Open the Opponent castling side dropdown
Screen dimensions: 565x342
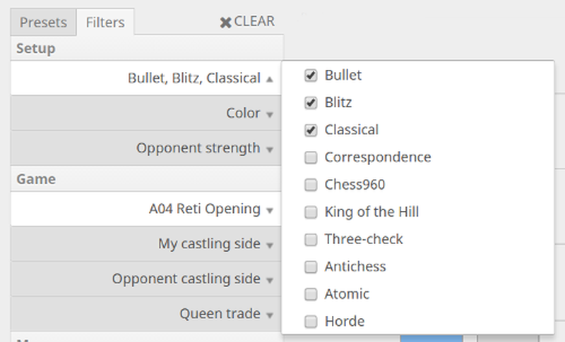click(x=192, y=279)
